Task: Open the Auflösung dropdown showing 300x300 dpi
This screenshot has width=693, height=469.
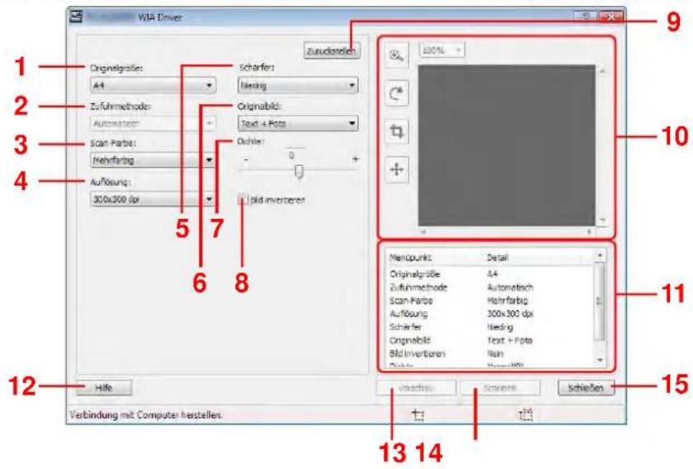Action: tap(153, 199)
